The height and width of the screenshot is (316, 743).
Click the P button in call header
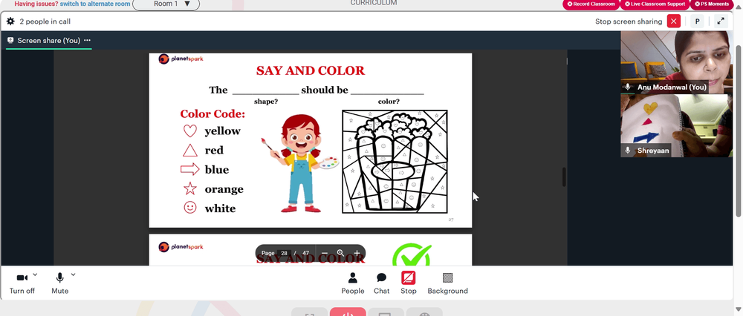point(697,22)
